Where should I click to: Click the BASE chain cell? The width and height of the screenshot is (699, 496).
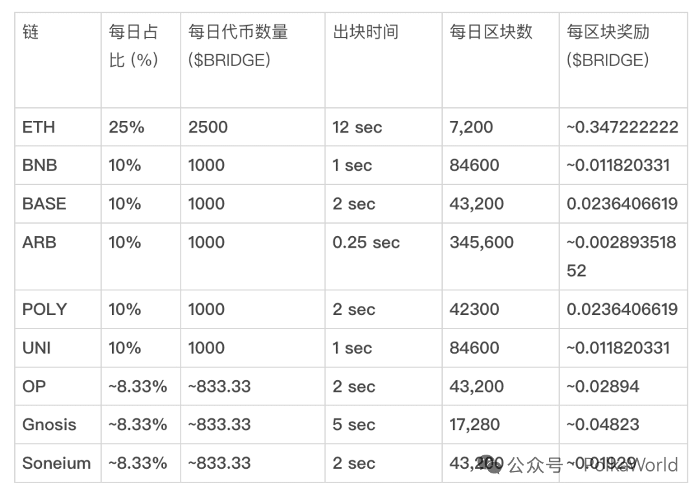pyautogui.click(x=44, y=204)
